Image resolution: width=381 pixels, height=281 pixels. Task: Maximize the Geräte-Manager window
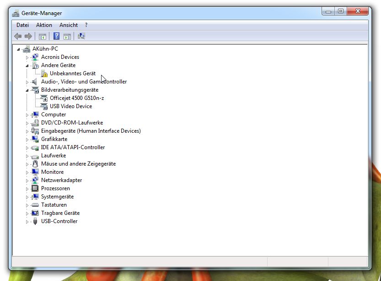click(x=341, y=11)
